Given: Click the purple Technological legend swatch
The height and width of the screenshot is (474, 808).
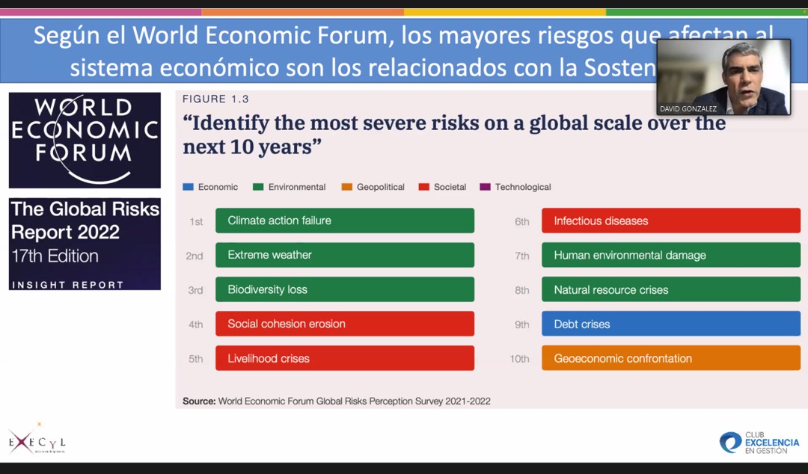Looking at the screenshot, I should click(485, 187).
